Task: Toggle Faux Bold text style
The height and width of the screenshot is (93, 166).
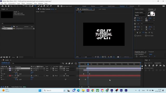Action: 137,33
